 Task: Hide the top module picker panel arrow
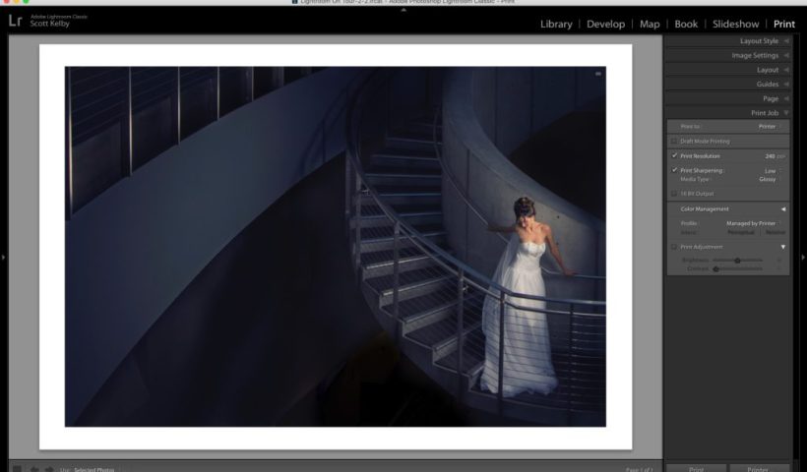click(x=403, y=10)
